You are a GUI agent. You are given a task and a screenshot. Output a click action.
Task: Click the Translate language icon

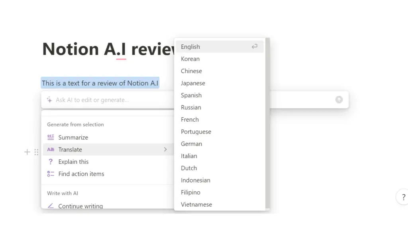[51, 149]
